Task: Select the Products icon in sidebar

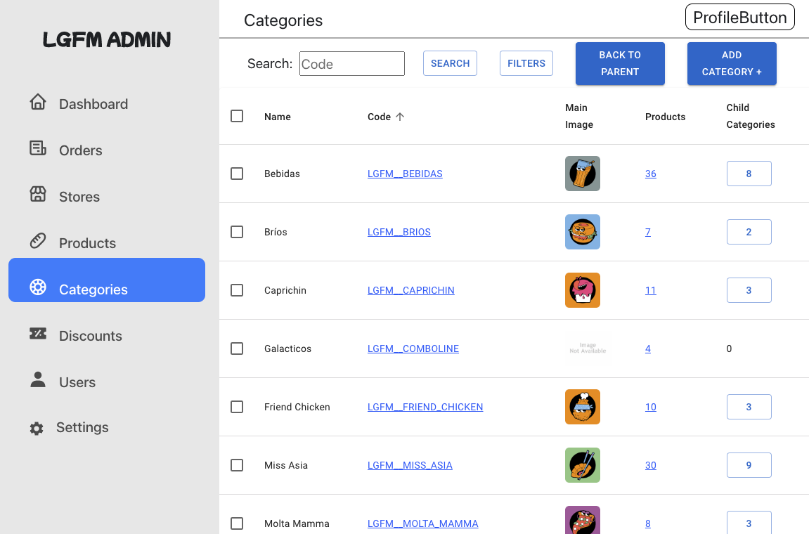Action: 38,241
